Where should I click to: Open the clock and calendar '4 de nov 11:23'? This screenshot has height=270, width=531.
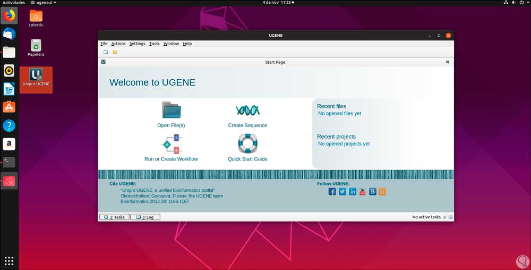[x=278, y=2]
